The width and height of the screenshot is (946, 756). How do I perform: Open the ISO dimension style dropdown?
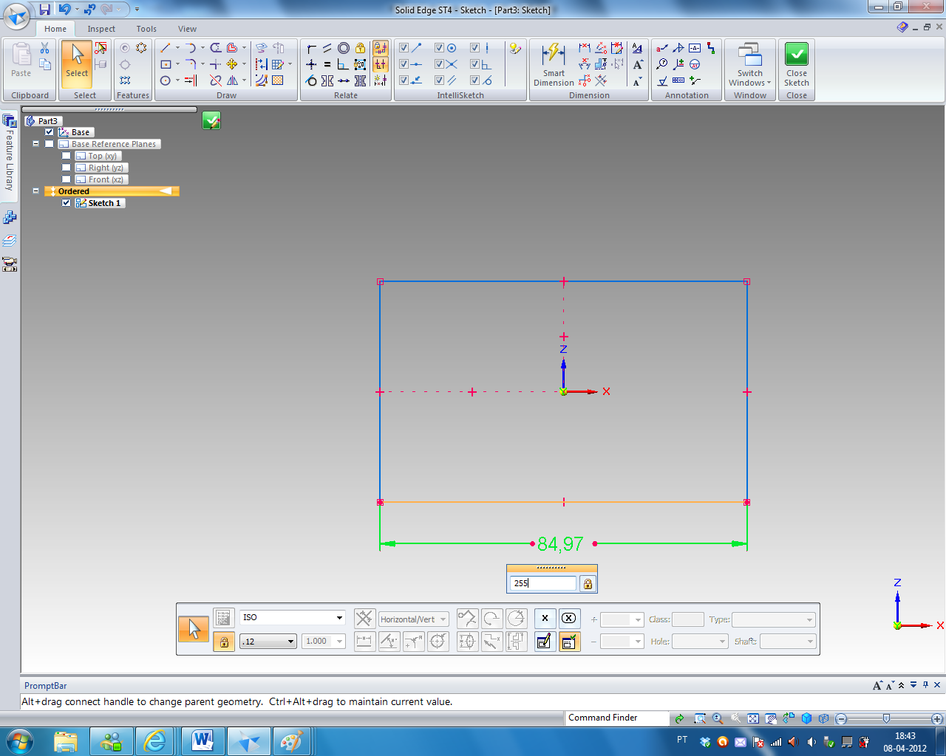point(339,618)
